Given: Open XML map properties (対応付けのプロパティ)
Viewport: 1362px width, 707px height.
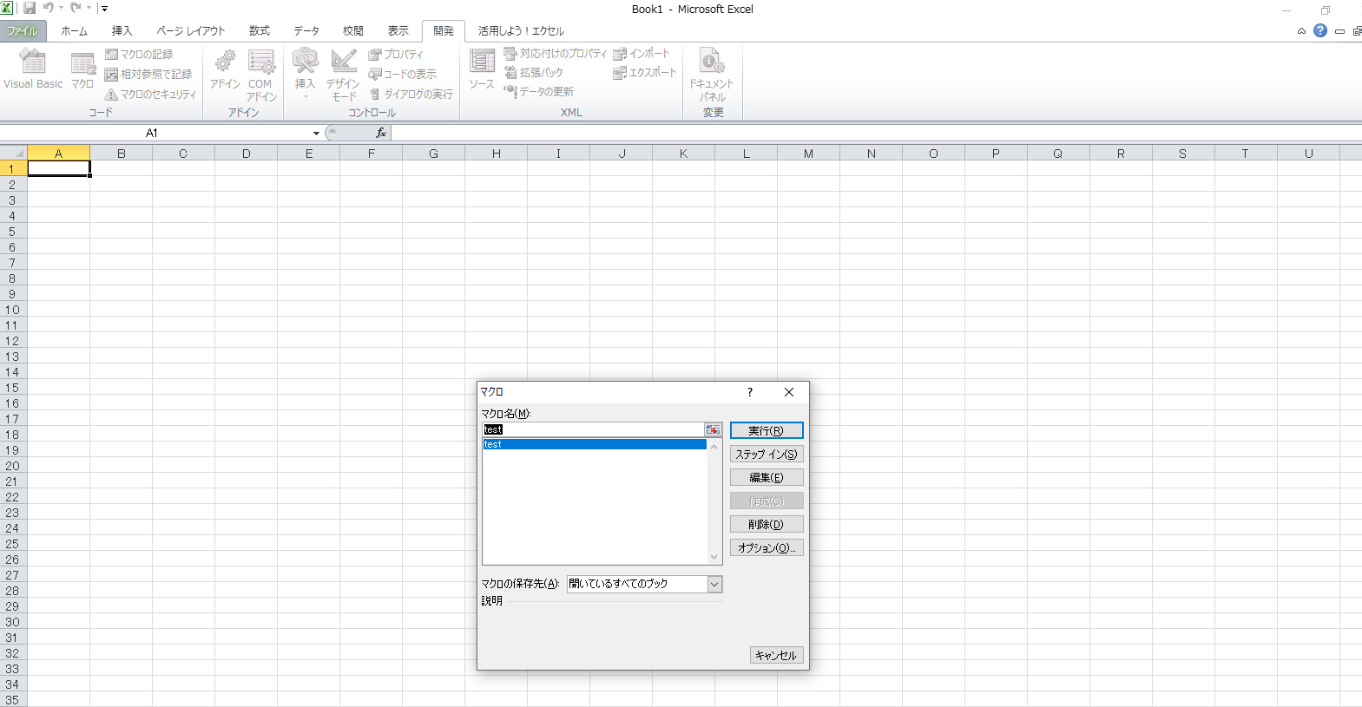Looking at the screenshot, I should tap(556, 53).
